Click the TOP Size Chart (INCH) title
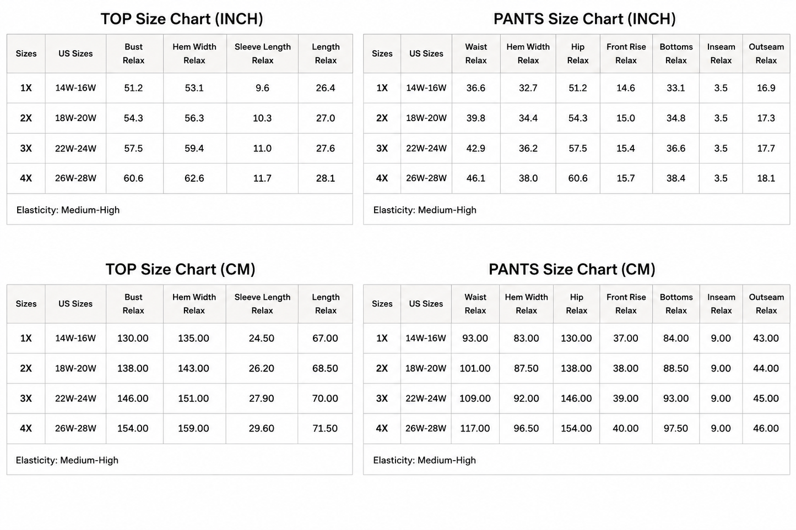 pyautogui.click(x=182, y=19)
